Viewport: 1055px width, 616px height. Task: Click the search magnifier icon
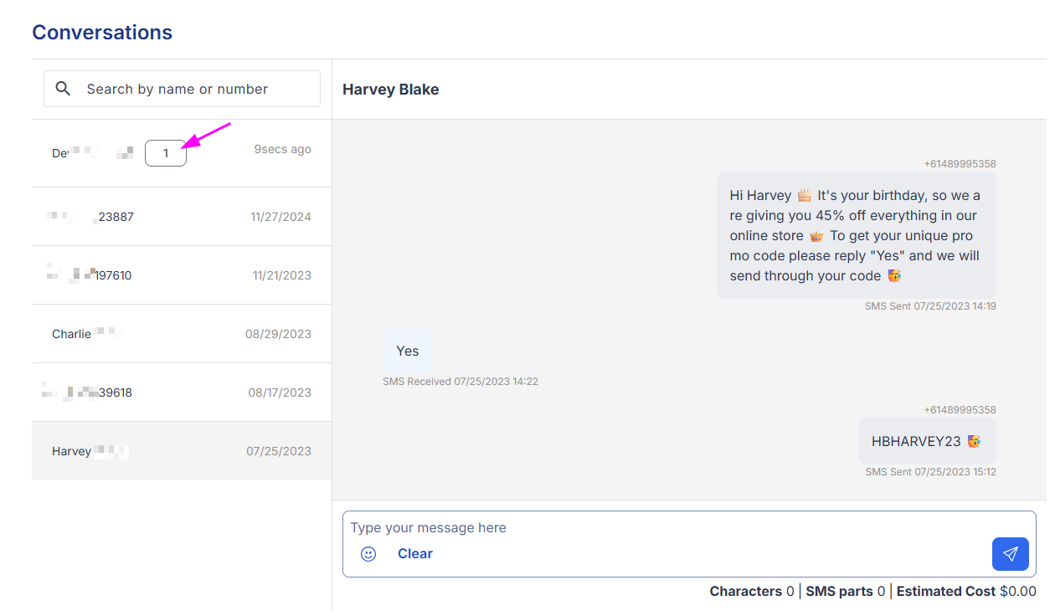point(63,89)
